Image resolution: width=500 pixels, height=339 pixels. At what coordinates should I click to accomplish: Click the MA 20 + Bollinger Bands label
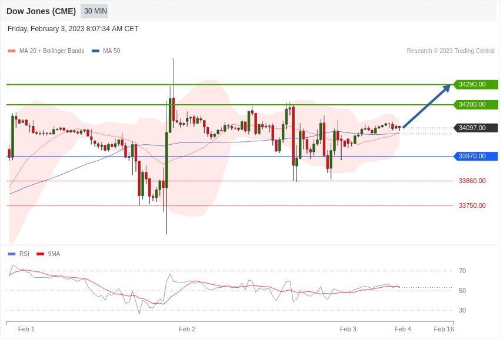click(52, 51)
